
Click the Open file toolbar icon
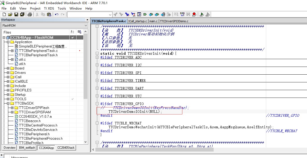coord(10,14)
